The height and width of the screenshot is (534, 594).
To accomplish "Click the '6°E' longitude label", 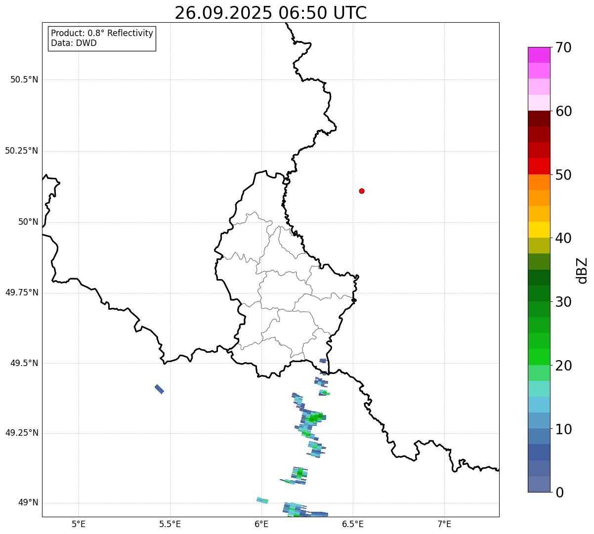I will point(261,524).
